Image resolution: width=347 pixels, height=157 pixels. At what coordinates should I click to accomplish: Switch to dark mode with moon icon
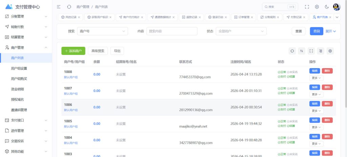point(327,7)
